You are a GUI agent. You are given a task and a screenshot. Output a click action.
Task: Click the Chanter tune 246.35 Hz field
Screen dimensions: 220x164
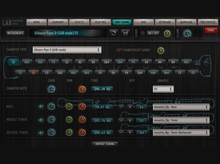coord(102,89)
